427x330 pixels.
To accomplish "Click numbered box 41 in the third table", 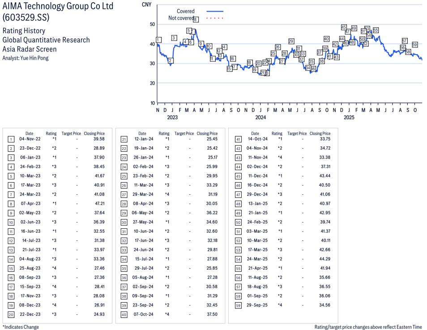I will point(238,139).
